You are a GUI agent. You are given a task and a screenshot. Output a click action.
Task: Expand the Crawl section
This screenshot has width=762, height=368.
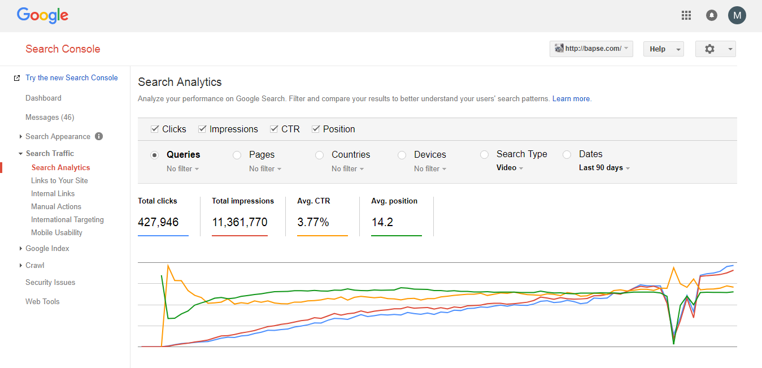click(21, 265)
